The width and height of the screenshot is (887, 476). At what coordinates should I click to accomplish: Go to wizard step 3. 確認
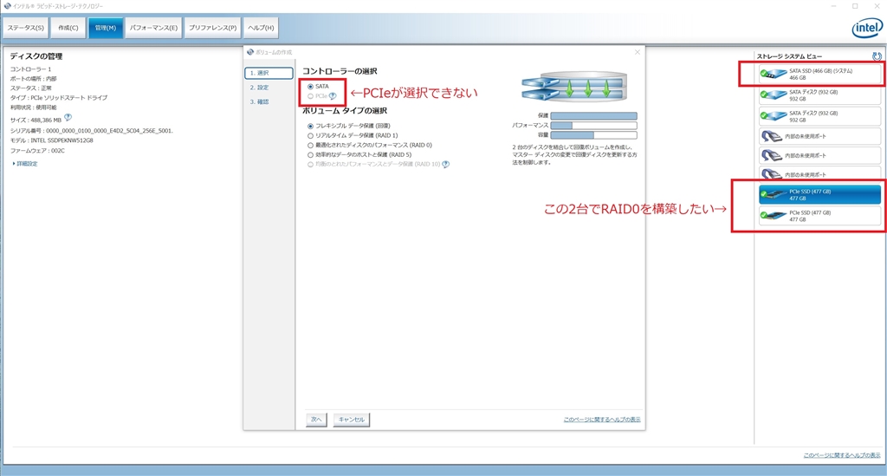pos(260,102)
